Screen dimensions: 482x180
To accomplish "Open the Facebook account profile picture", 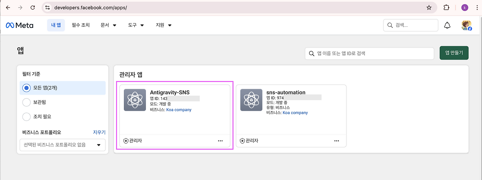I will coord(467,25).
